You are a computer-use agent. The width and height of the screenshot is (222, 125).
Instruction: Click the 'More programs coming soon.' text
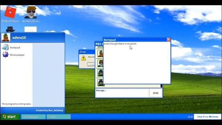(x=16, y=104)
